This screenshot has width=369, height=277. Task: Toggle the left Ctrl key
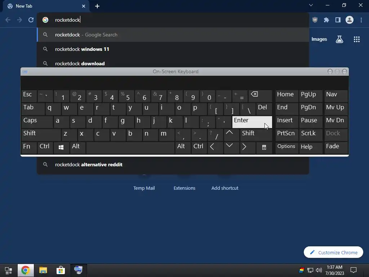click(45, 148)
